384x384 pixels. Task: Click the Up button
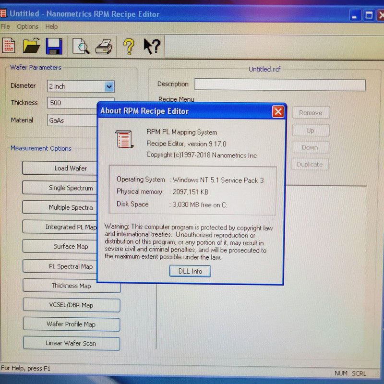[311, 131]
